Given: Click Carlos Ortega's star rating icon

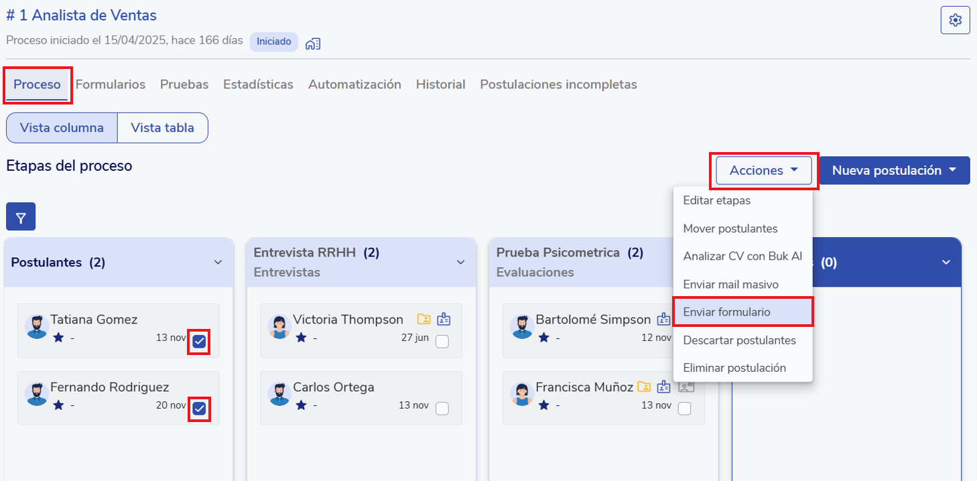Looking at the screenshot, I should pos(301,405).
